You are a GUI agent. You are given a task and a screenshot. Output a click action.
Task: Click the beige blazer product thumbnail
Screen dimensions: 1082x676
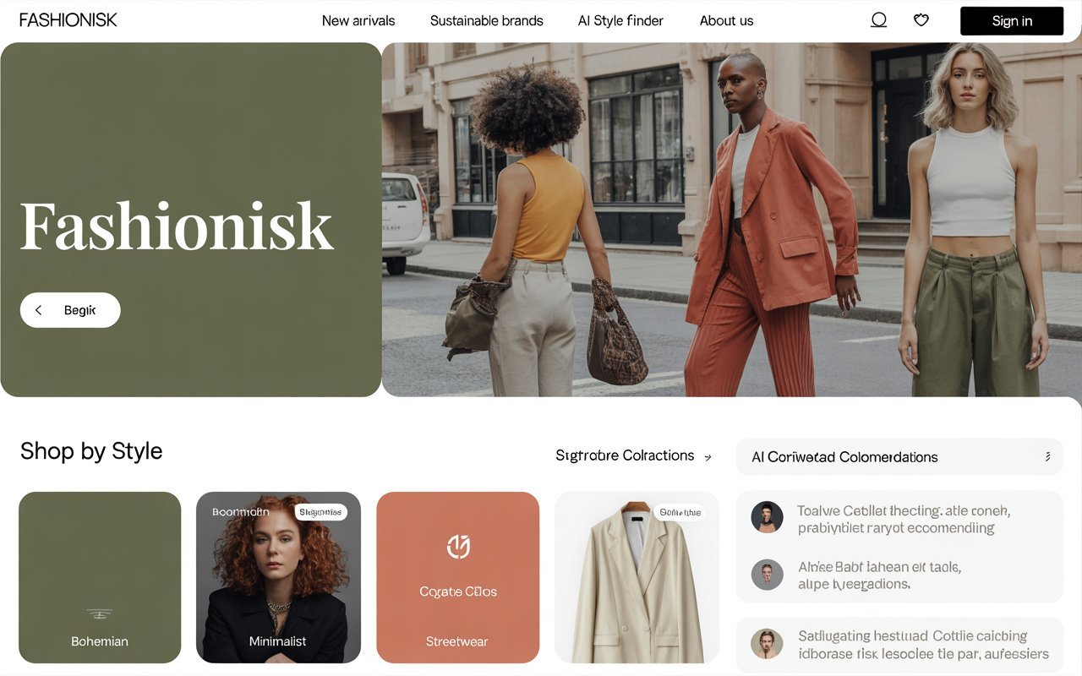(x=637, y=577)
